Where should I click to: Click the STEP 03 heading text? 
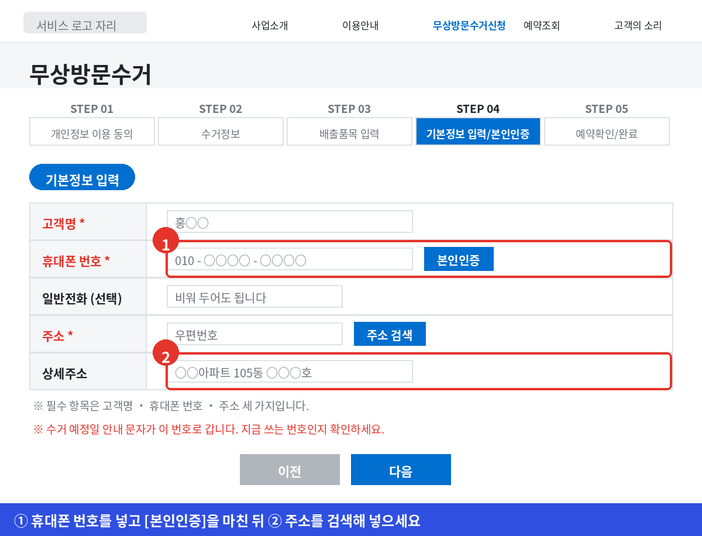[x=349, y=109]
